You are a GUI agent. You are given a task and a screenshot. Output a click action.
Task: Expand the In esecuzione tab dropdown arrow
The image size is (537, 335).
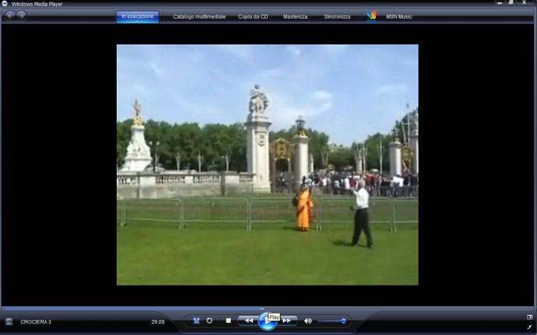click(x=137, y=21)
